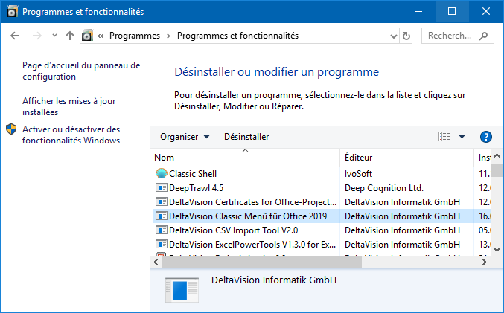Click Programmes et fonctionnalités breadcrumb
The height and width of the screenshot is (313, 504).
click(237, 36)
